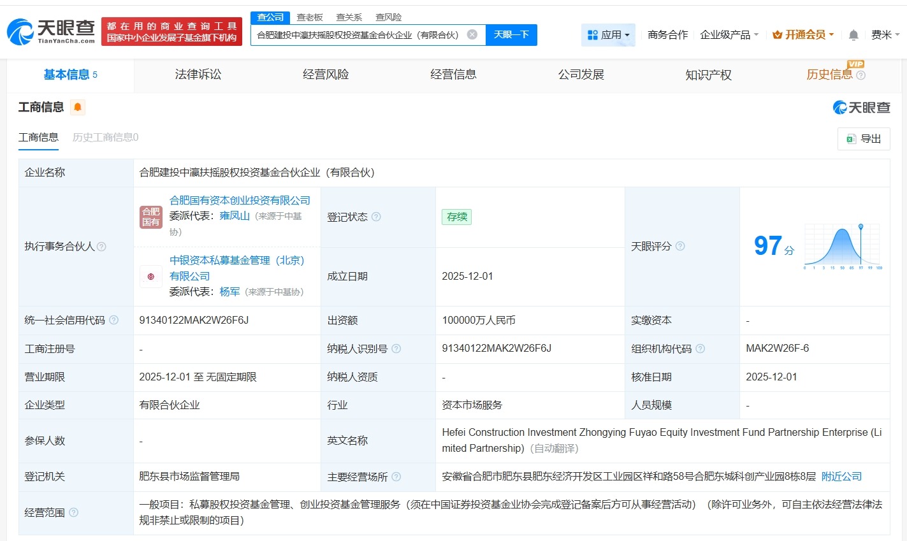
Task: Open the 费米 account dropdown
Action: pyautogui.click(x=884, y=35)
